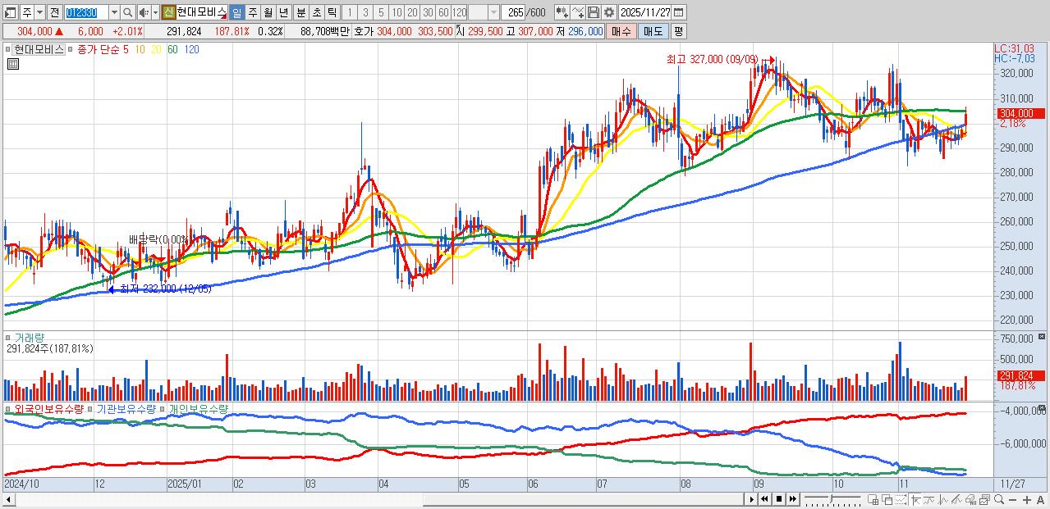The width and height of the screenshot is (1050, 509).
Task: Open the calendar date picker icon
Action: (678, 12)
